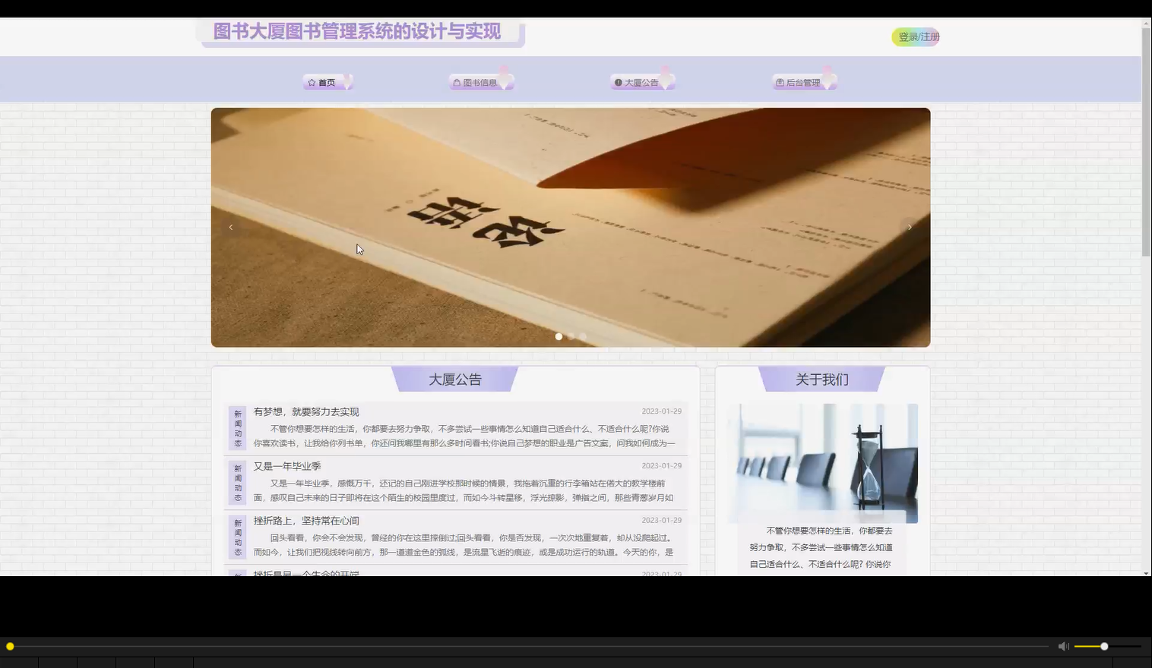
Task: Click the 登录/注册 button
Action: point(915,36)
